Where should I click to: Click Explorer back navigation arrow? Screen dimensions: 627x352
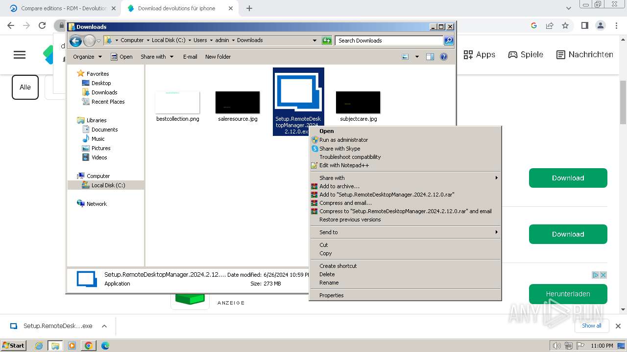point(75,41)
